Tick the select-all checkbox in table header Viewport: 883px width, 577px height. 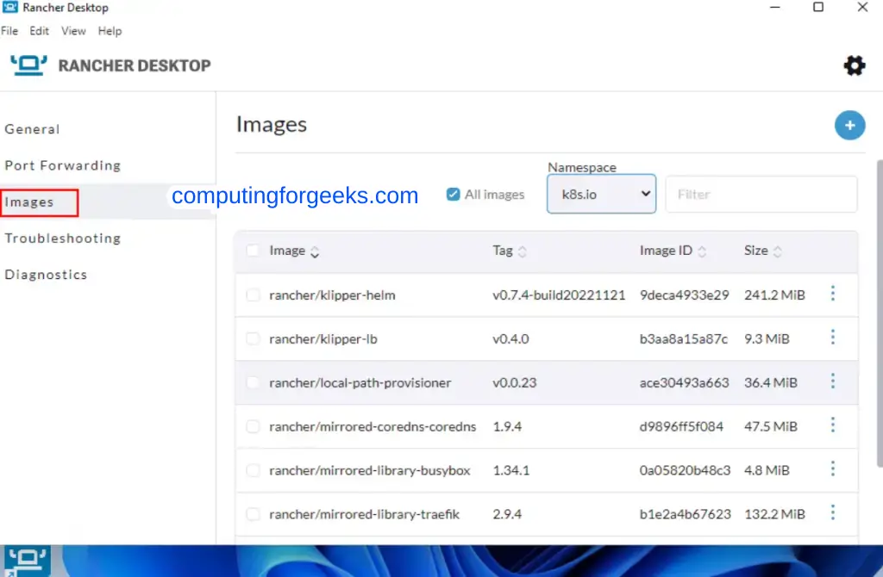coord(253,251)
